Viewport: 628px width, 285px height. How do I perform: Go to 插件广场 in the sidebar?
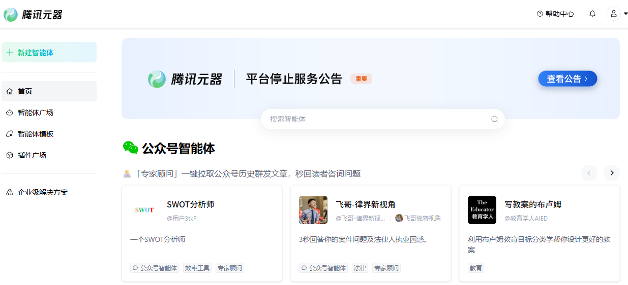(49, 155)
